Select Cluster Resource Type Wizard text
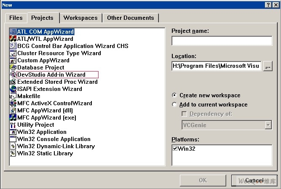The image size is (281, 189). pos(59,53)
